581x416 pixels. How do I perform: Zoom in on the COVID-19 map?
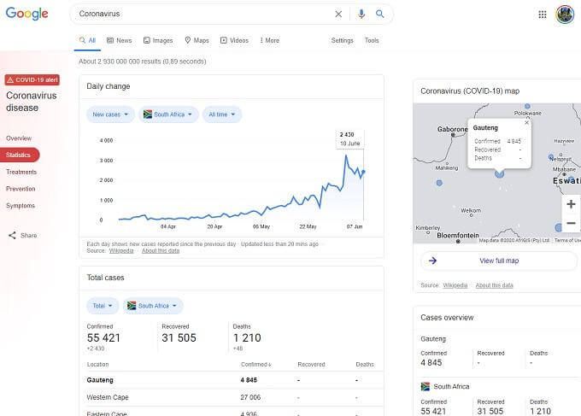click(x=571, y=204)
